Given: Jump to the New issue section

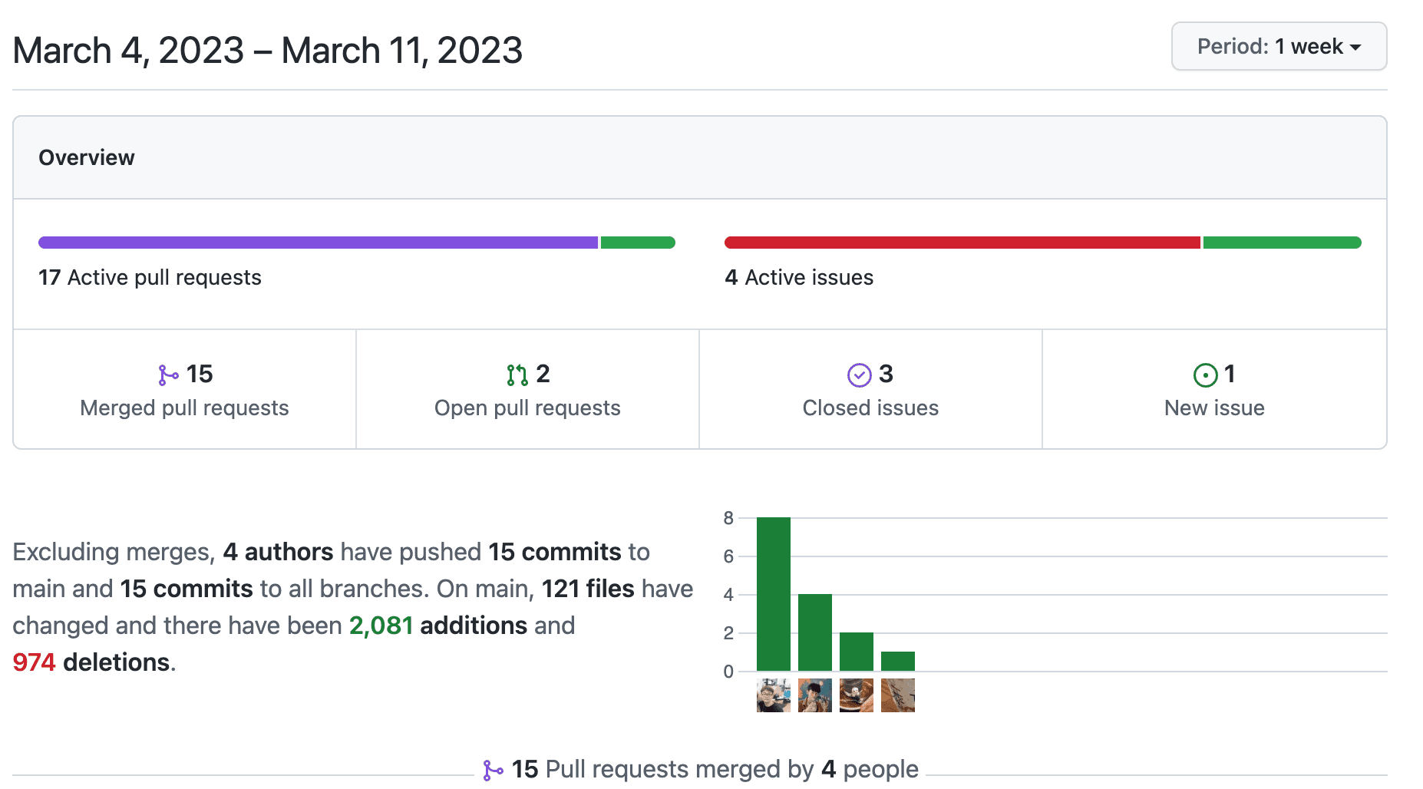Looking at the screenshot, I should (1213, 408).
